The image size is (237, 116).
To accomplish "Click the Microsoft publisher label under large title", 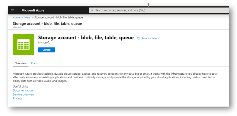I will (x=44, y=42).
